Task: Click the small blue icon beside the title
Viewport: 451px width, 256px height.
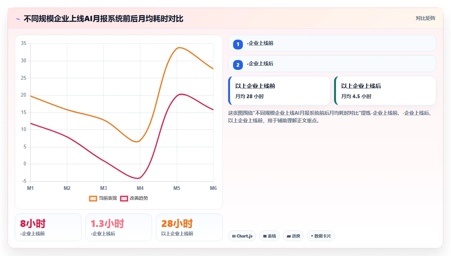Action: click(x=18, y=19)
